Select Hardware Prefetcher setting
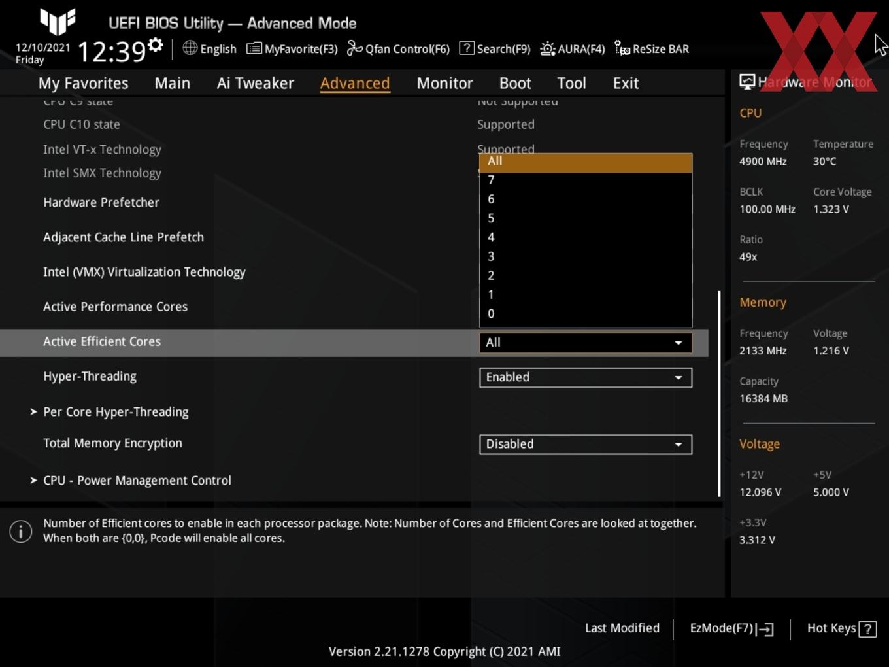Screen dimensions: 889x667 101,202
